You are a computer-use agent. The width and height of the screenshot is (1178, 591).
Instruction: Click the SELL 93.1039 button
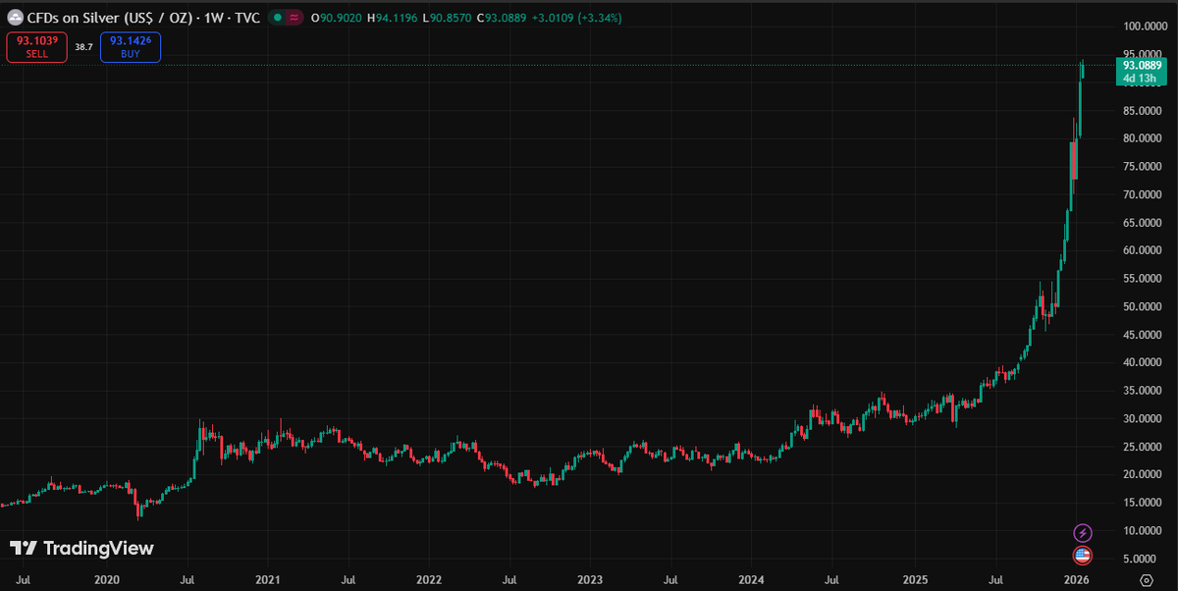point(37,47)
